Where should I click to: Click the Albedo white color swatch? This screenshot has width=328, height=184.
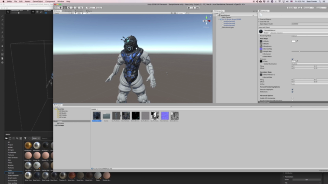click(x=294, y=41)
